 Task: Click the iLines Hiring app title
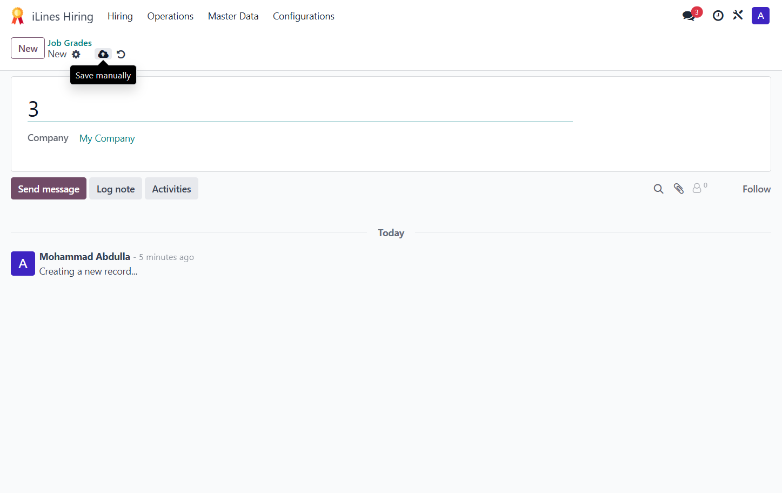coord(63,17)
